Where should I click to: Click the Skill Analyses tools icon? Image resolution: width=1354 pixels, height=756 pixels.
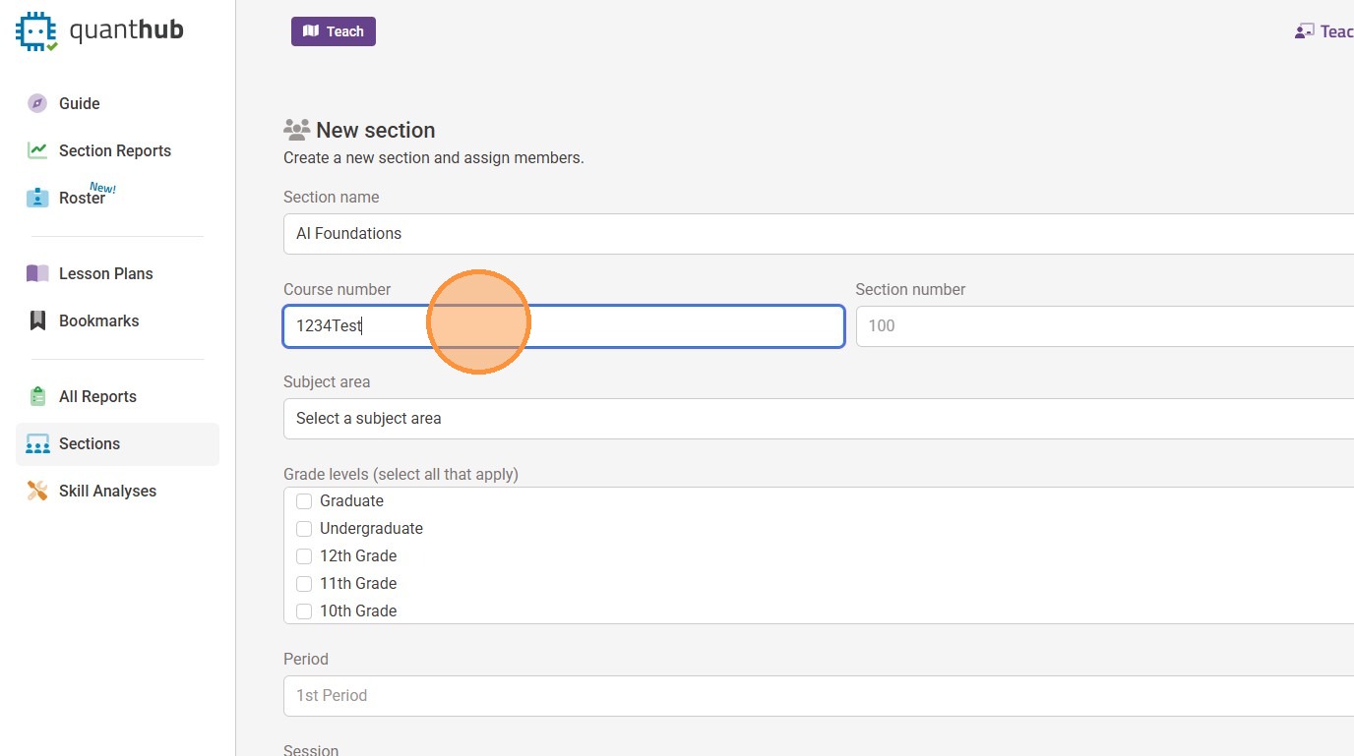[x=37, y=491]
